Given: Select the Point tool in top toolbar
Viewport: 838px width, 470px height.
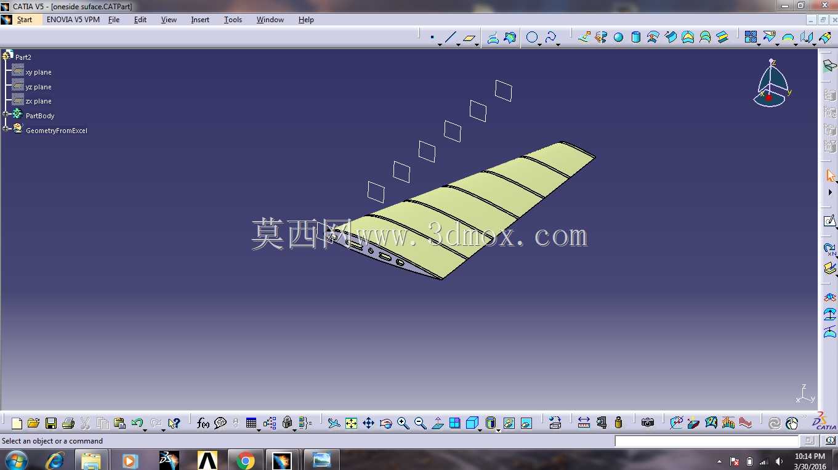Looking at the screenshot, I should pyautogui.click(x=432, y=38).
